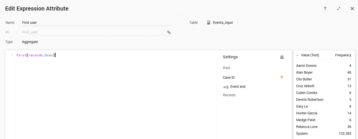Click the Events_input table name
The width and height of the screenshot is (358, 139).
pyautogui.click(x=223, y=23)
